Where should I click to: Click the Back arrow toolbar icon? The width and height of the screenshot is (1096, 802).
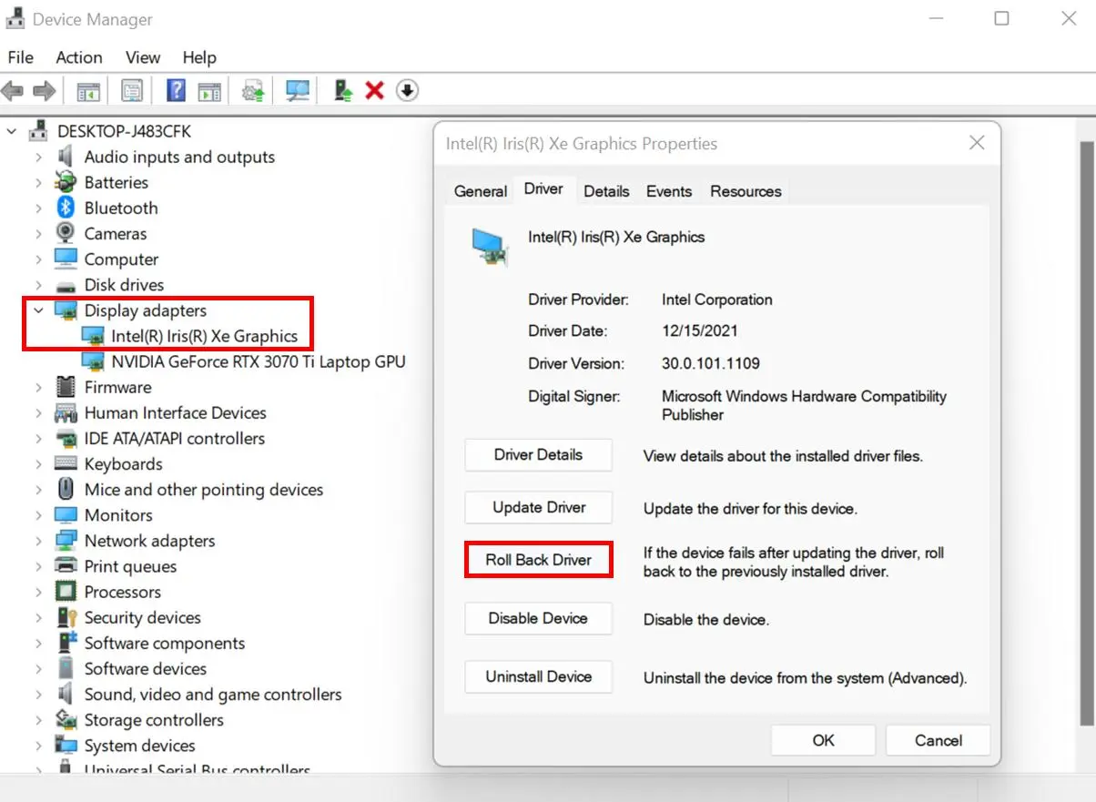(x=13, y=91)
